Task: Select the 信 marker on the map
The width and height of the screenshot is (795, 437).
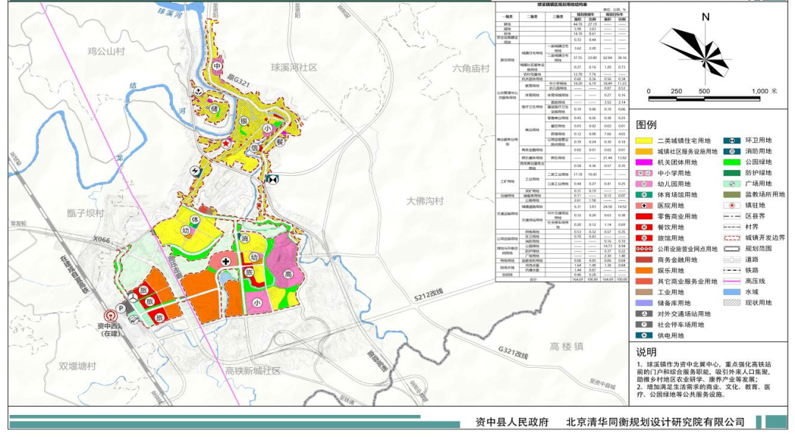Action: click(254, 148)
